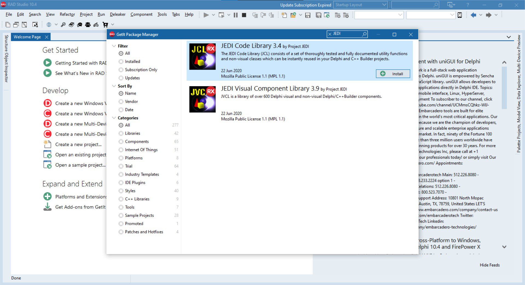Click 'Create a new project...' link
The image size is (525, 285).
pos(78,144)
